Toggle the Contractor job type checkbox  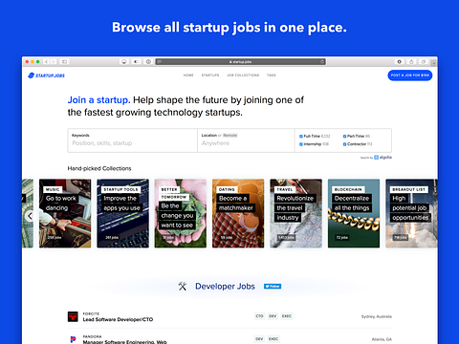tap(344, 144)
